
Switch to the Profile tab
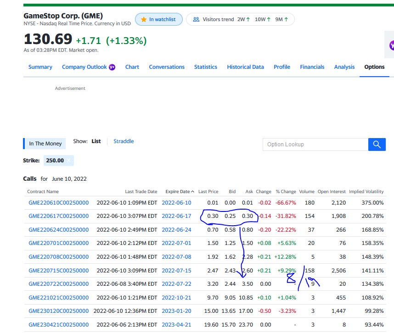pyautogui.click(x=282, y=67)
